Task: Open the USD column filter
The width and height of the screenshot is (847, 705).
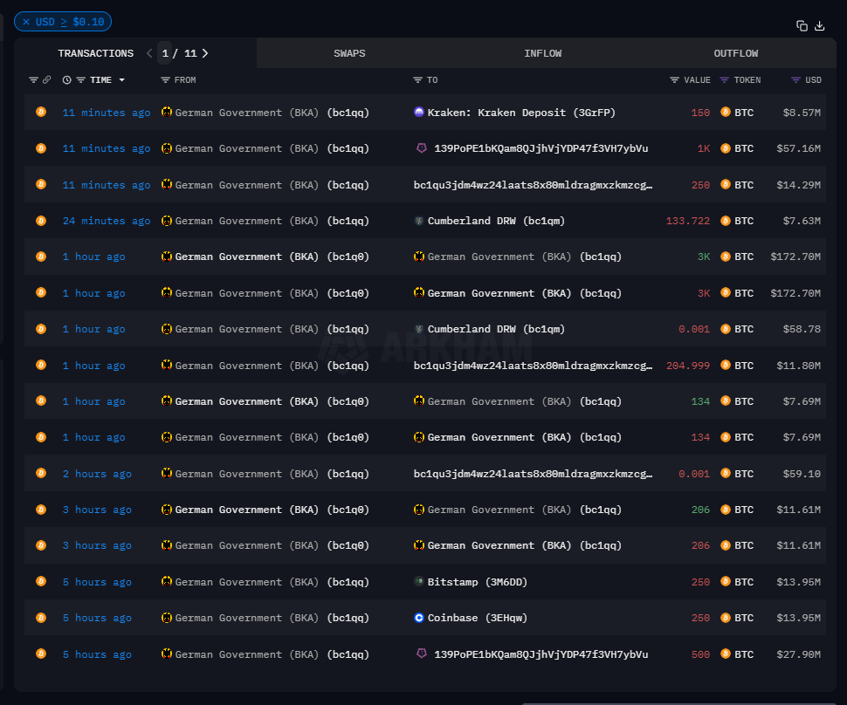Action: pos(795,80)
